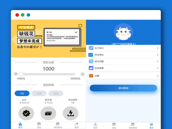Click the loan amount slider handle
The height and width of the screenshot is (129, 172).
tap(21, 74)
